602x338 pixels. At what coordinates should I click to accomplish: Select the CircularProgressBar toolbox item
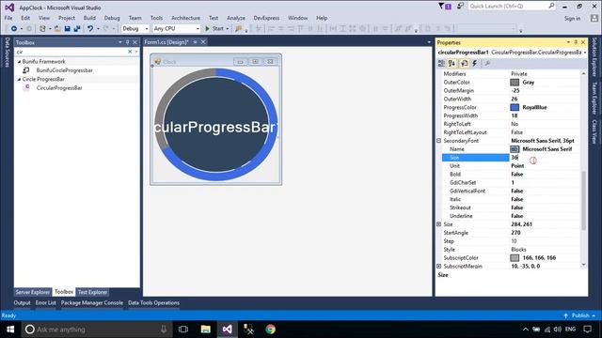coord(54,88)
